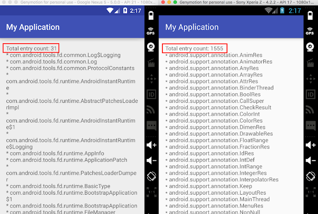Select android.support.annotation.IntDef entry

click(210, 160)
